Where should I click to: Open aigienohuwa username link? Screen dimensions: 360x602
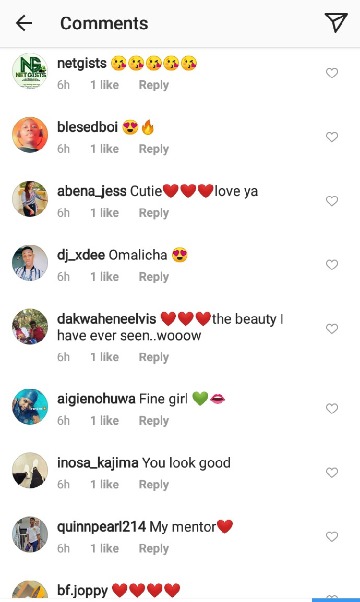point(96,399)
